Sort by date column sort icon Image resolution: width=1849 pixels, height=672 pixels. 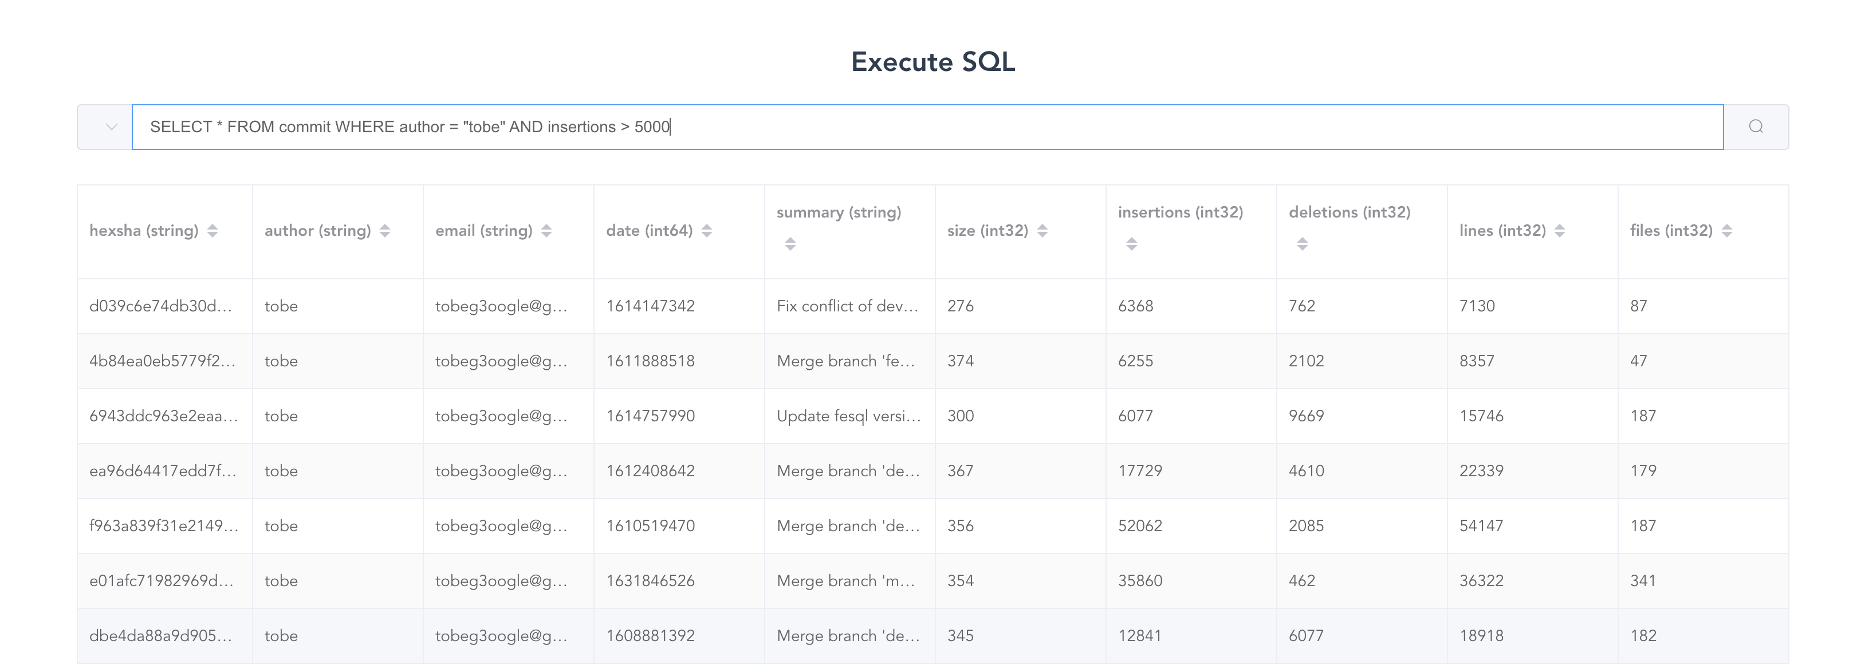(x=707, y=231)
